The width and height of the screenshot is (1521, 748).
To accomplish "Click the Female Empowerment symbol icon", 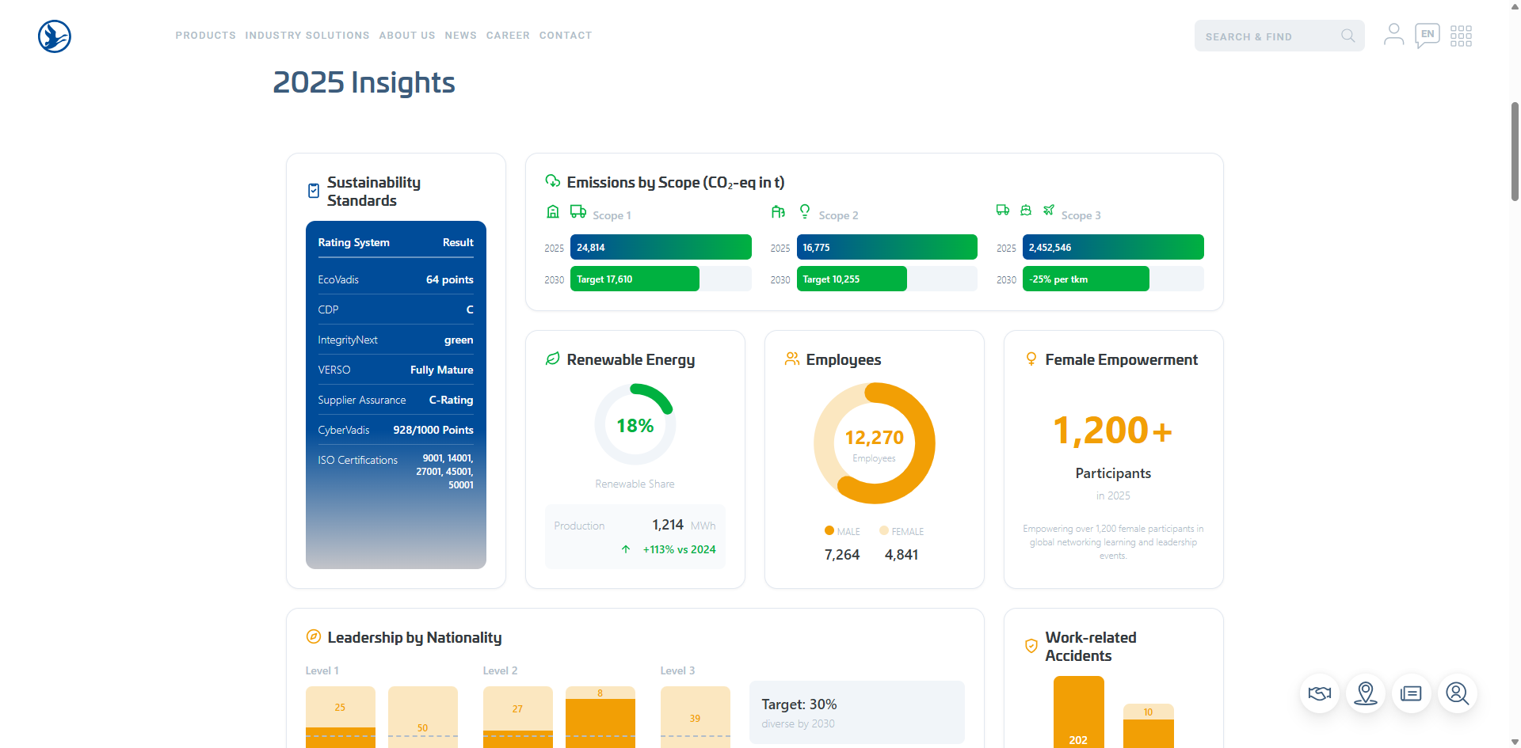I will [x=1031, y=359].
